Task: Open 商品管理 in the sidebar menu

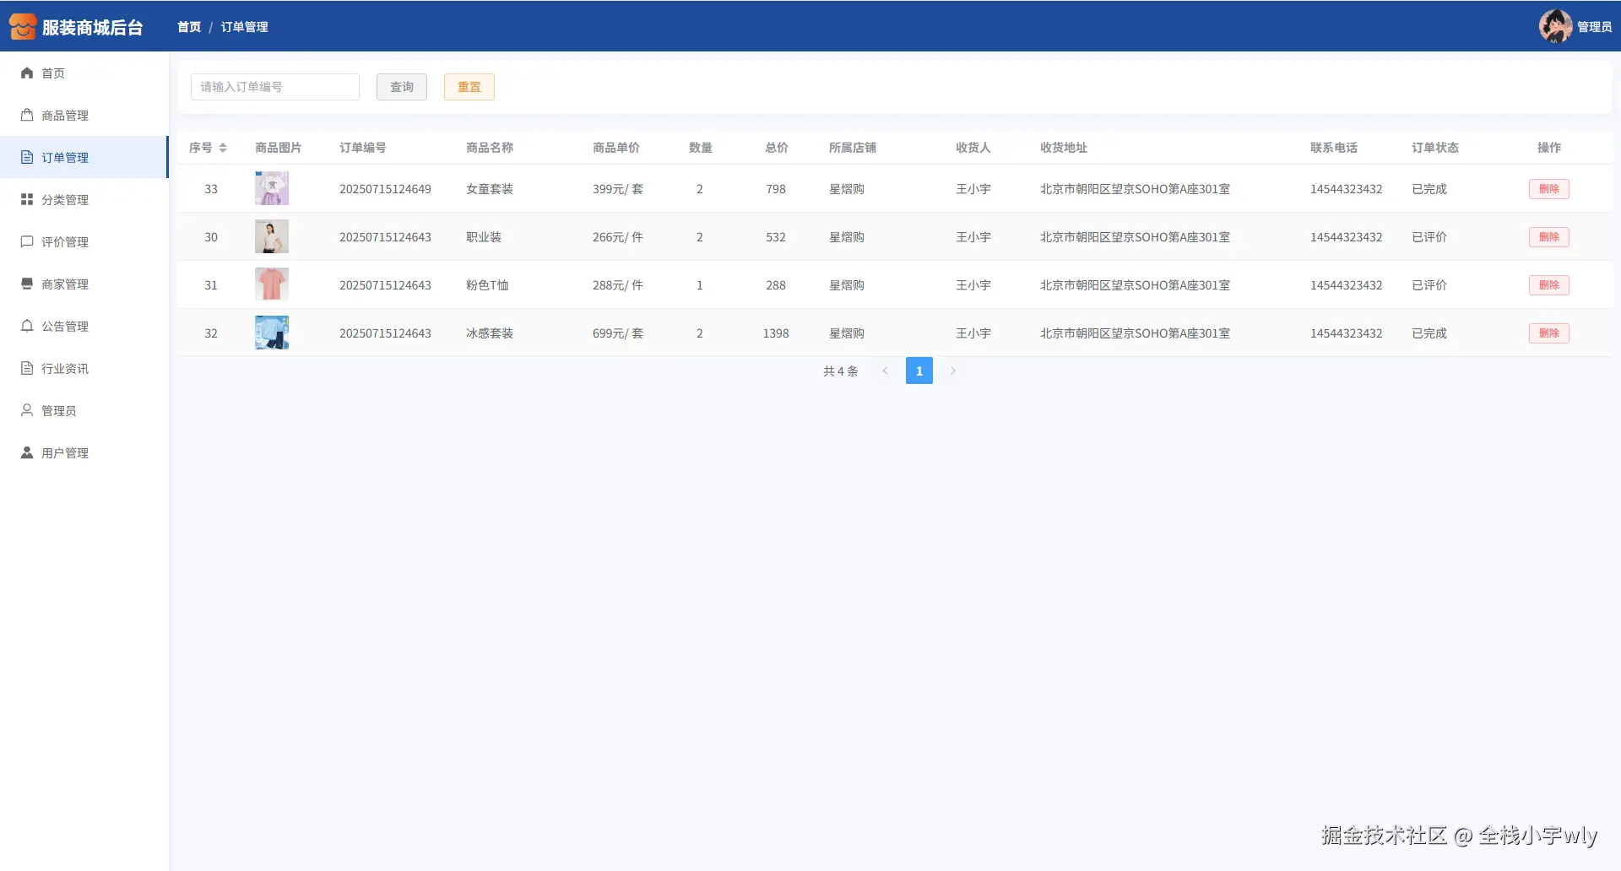Action: [84, 115]
